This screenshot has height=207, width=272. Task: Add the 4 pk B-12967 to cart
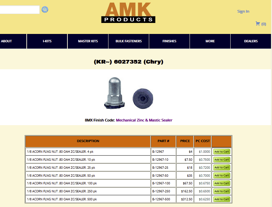(x=222, y=151)
